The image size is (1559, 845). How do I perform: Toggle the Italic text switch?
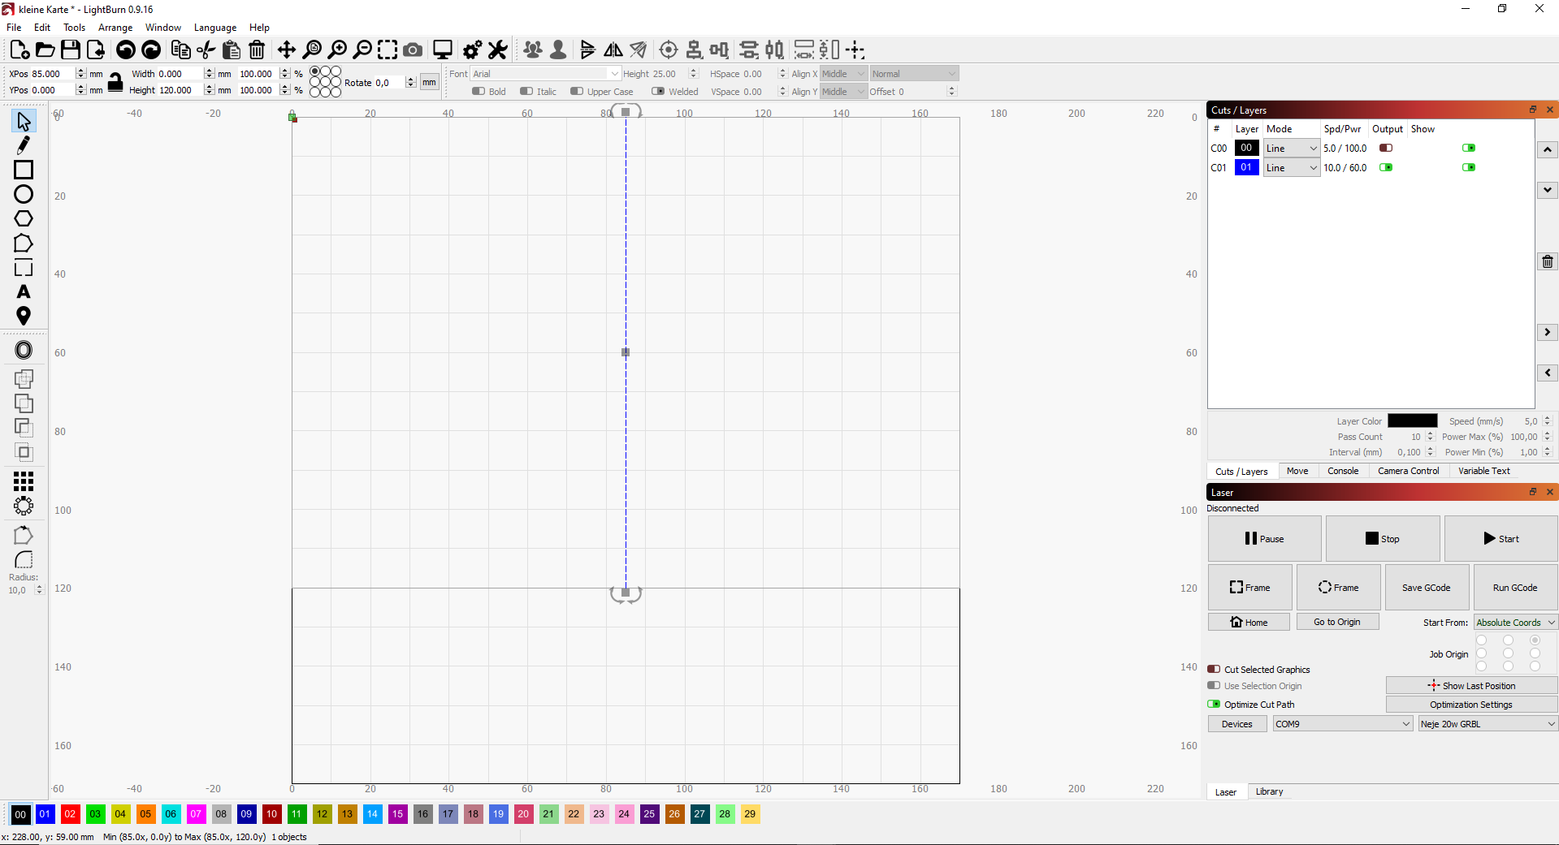pos(526,91)
